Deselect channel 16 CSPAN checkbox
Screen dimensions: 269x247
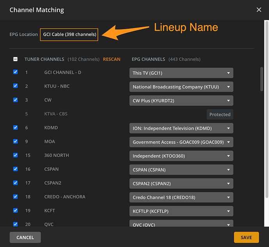click(x=16, y=169)
